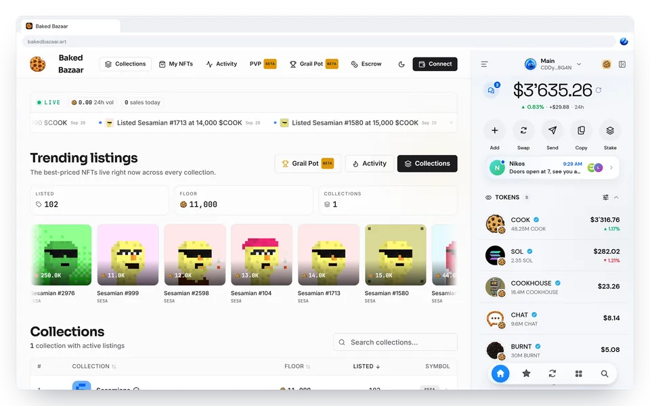Open wallet bottom swap tab

point(552,374)
